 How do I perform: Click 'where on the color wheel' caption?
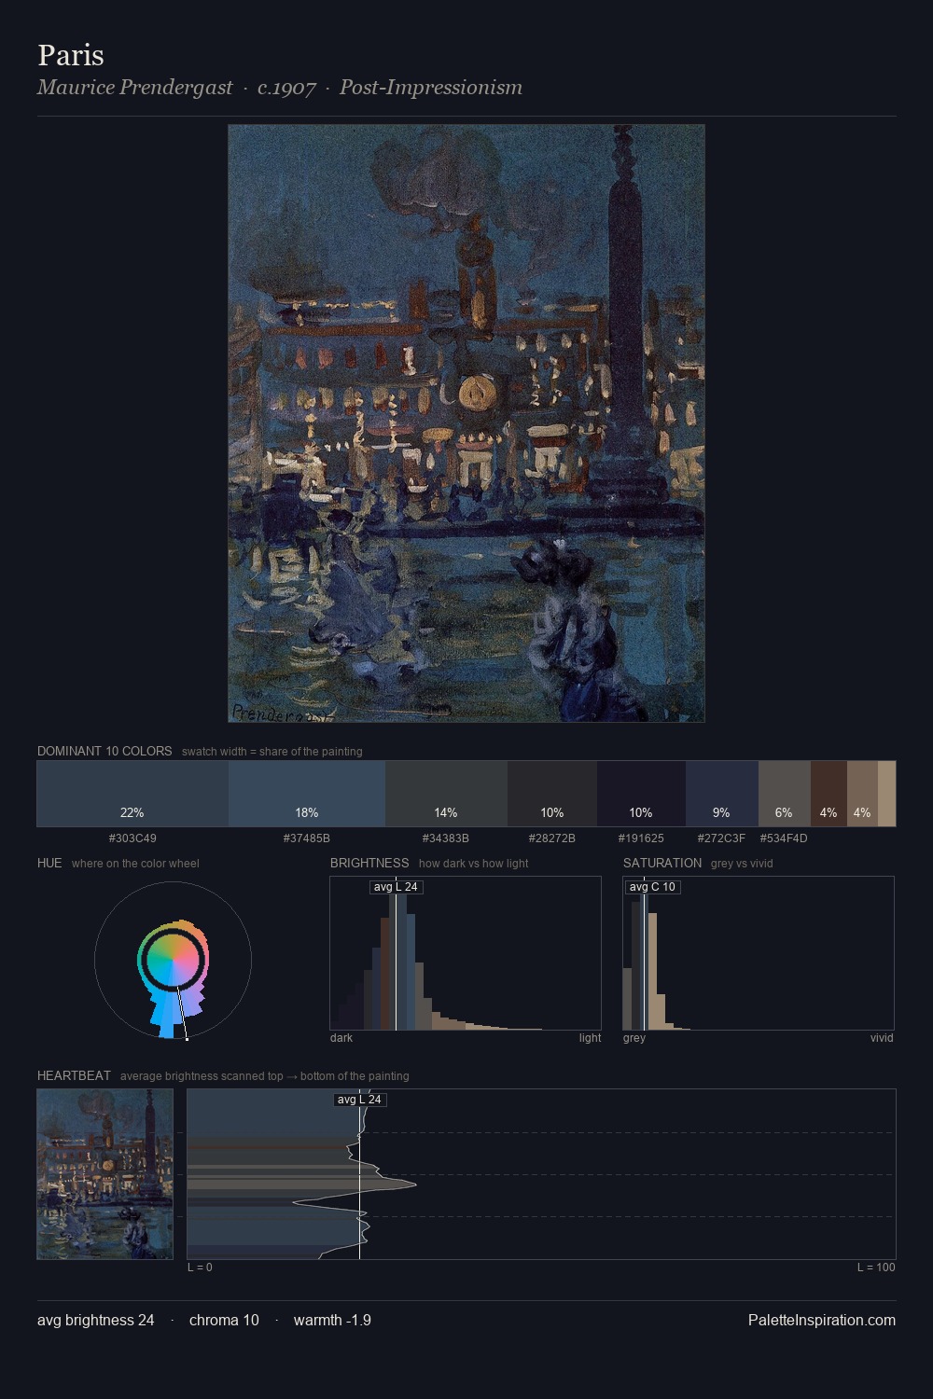(x=135, y=864)
